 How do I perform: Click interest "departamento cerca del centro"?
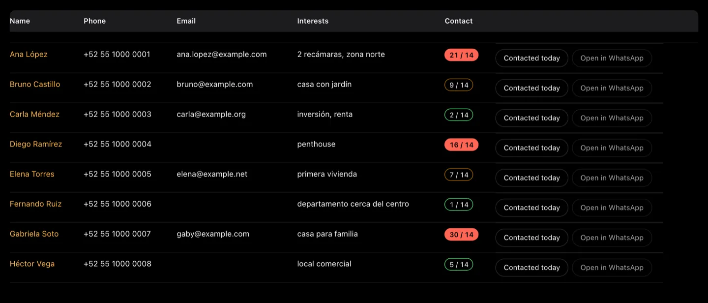pyautogui.click(x=353, y=204)
